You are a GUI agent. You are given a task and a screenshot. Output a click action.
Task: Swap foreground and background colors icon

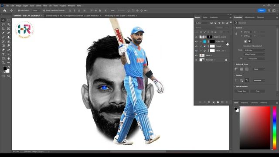9,67
